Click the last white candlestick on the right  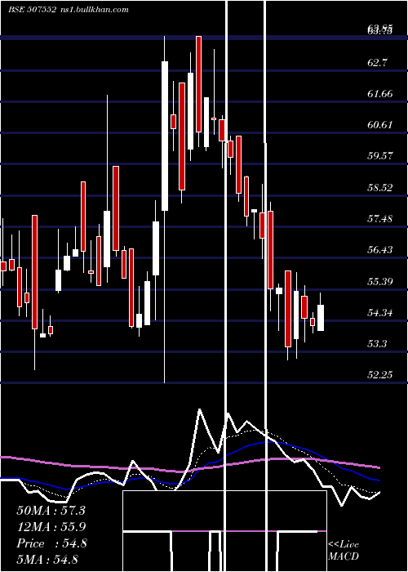321,318
